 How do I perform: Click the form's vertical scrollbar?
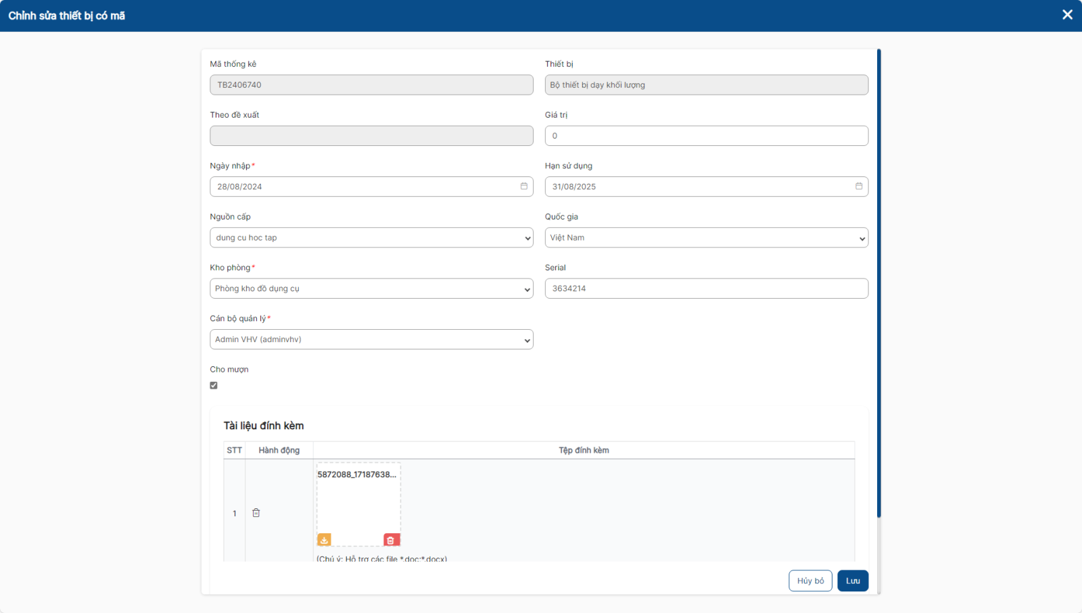click(x=878, y=284)
